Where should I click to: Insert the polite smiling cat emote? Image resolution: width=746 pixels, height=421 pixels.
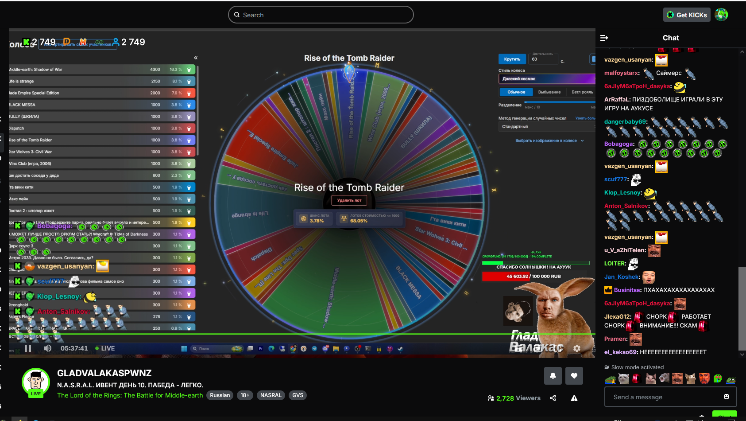[x=651, y=378]
